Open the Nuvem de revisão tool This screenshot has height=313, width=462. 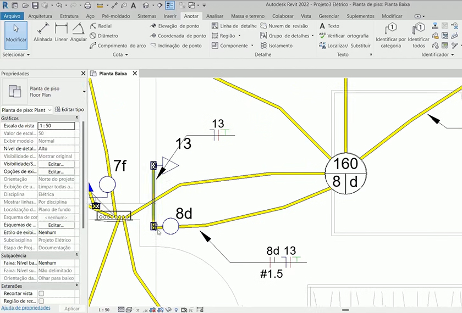tap(284, 26)
